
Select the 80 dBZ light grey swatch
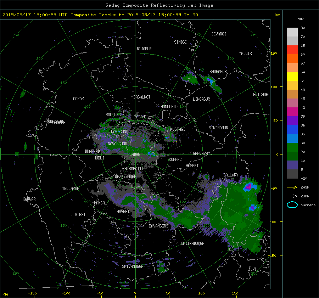point(292,32)
